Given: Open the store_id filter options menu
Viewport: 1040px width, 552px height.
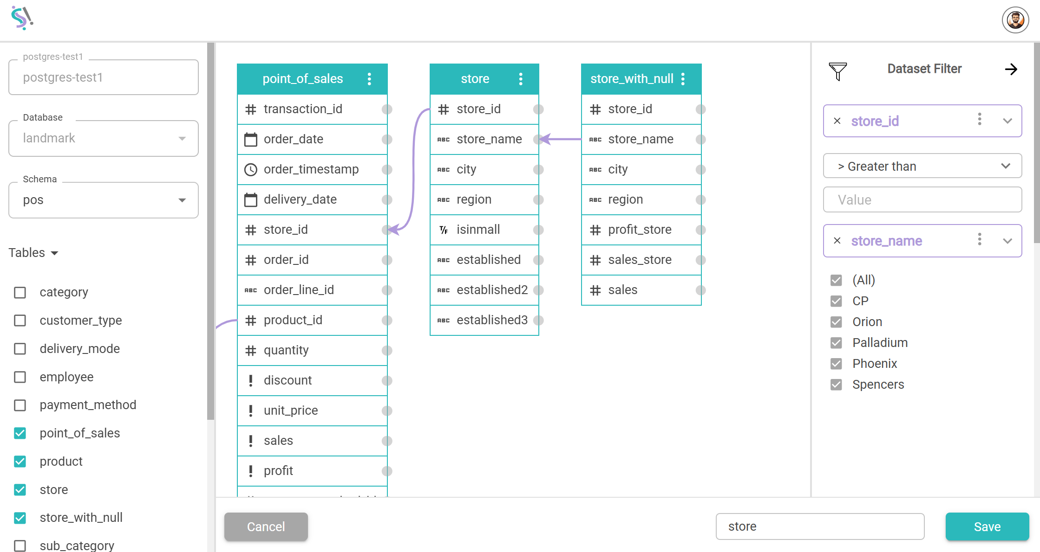Looking at the screenshot, I should point(980,120).
